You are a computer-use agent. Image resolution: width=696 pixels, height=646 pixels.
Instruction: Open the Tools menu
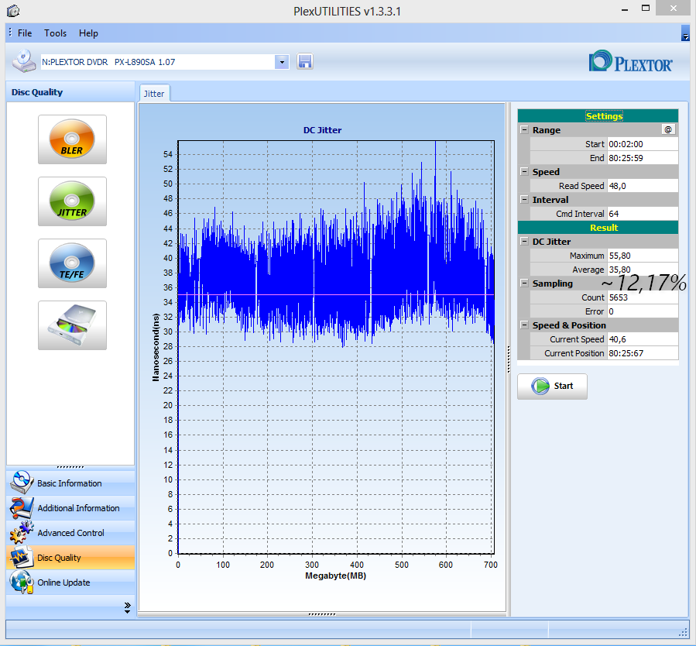click(55, 33)
